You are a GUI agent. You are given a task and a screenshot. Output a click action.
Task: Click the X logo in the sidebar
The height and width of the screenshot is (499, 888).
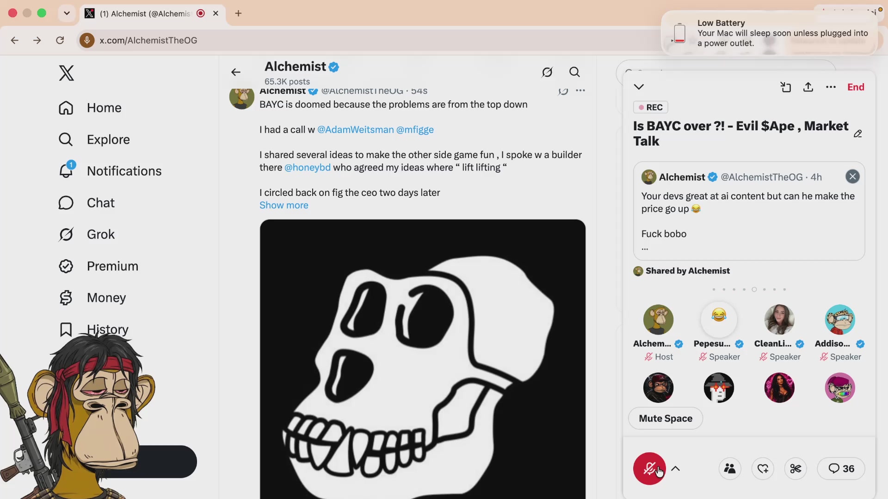click(x=66, y=73)
